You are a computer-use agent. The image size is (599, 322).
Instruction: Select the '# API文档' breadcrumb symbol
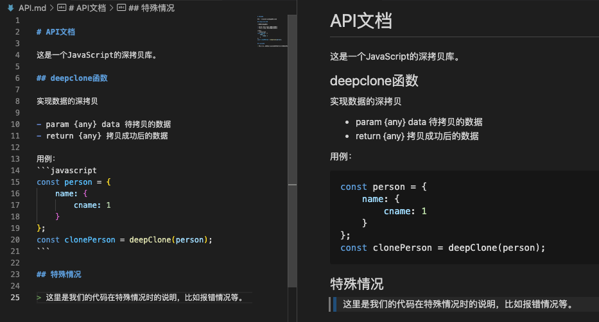(x=87, y=8)
